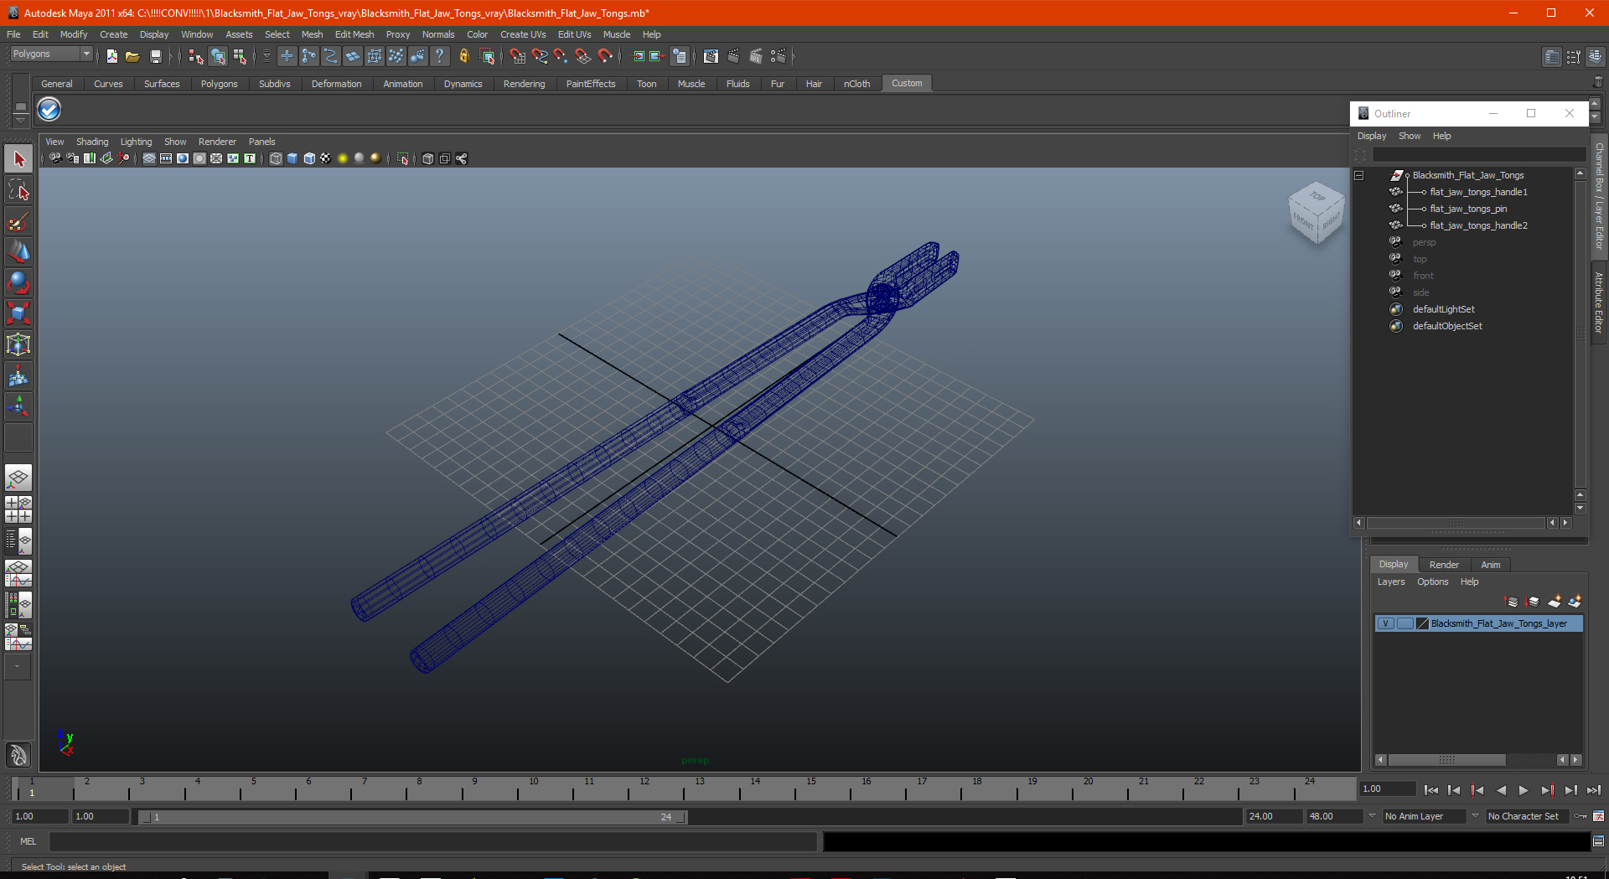Toggle visibility V box of Blacksmith_Flat_Jaw_Tongs_layer
1609x879 pixels.
[1386, 623]
